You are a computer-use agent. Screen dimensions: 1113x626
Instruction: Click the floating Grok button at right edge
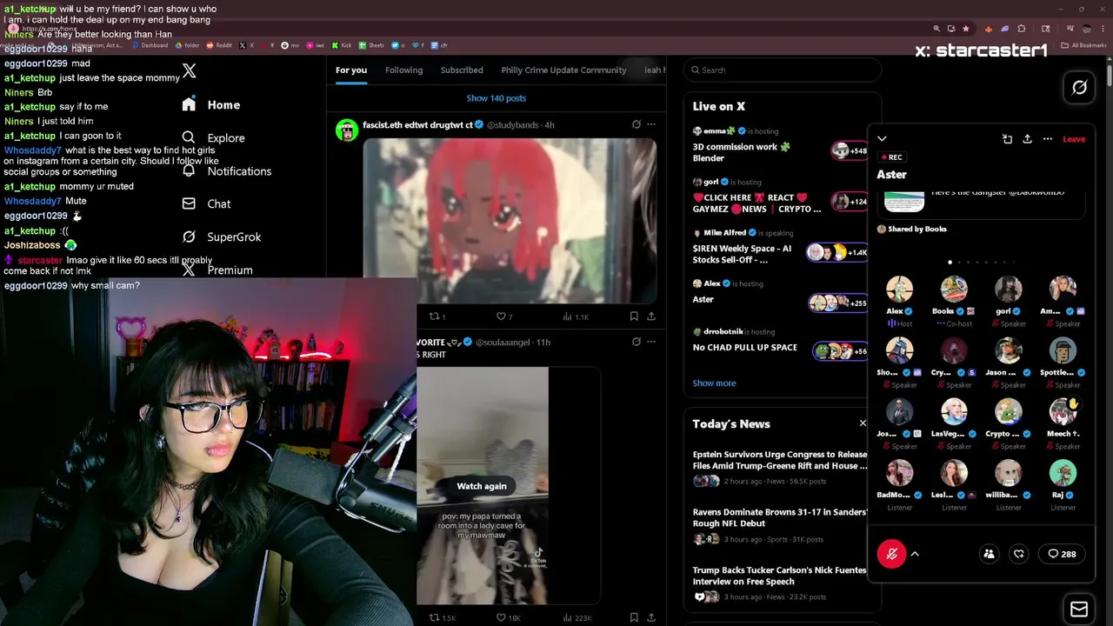pyautogui.click(x=1079, y=87)
